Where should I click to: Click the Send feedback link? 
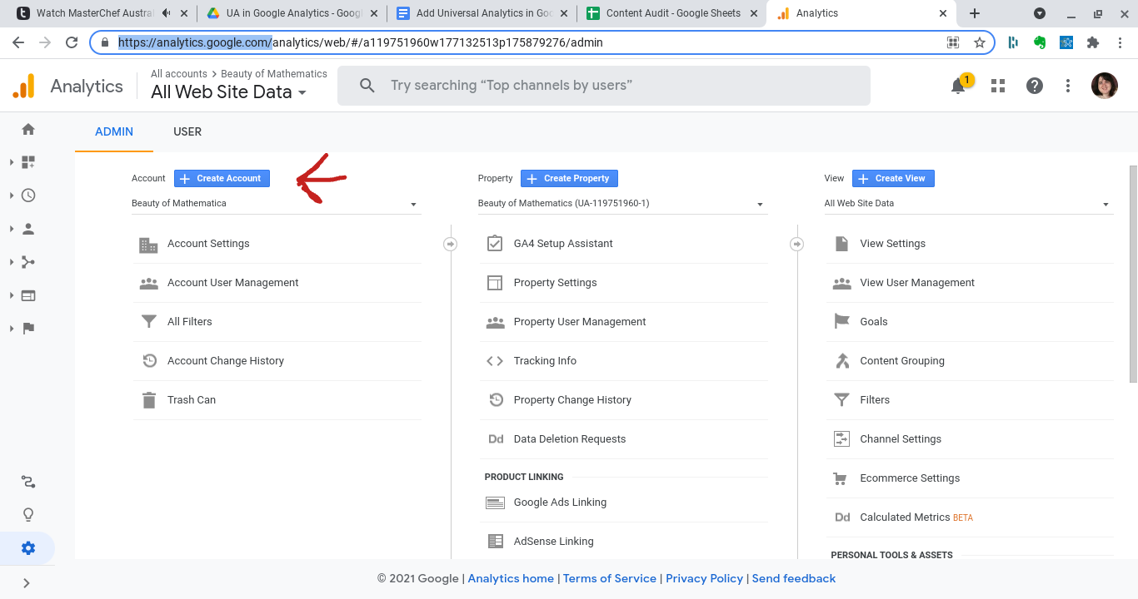point(794,578)
